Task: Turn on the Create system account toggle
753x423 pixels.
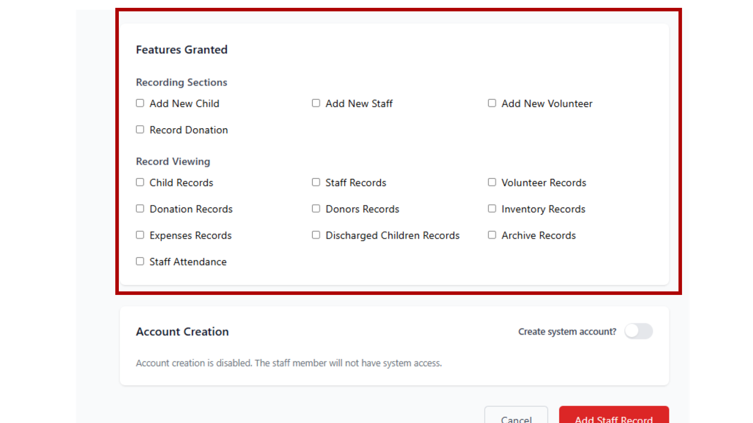Action: click(638, 331)
